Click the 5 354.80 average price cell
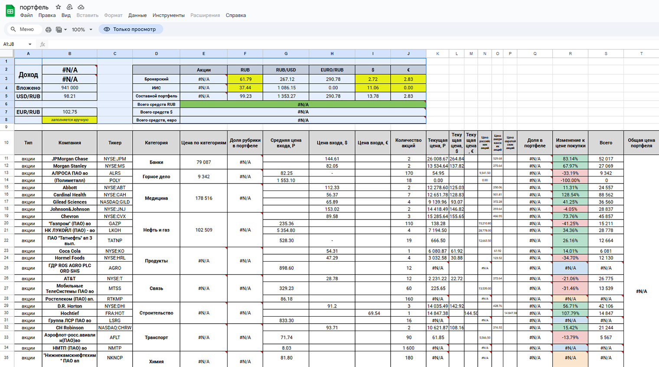The height and width of the screenshot is (367, 659). (286, 230)
